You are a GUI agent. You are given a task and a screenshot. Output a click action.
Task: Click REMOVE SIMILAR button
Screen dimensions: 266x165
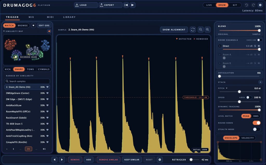tap(108, 160)
